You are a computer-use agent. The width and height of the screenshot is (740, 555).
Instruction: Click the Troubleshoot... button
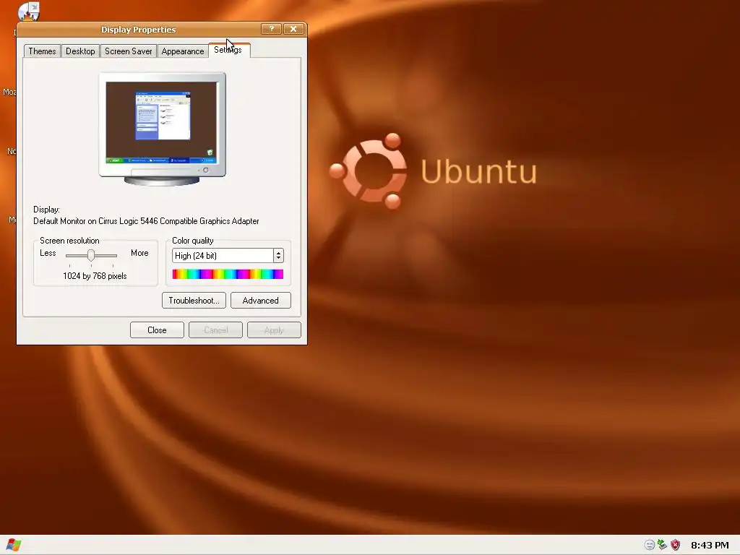(x=194, y=300)
